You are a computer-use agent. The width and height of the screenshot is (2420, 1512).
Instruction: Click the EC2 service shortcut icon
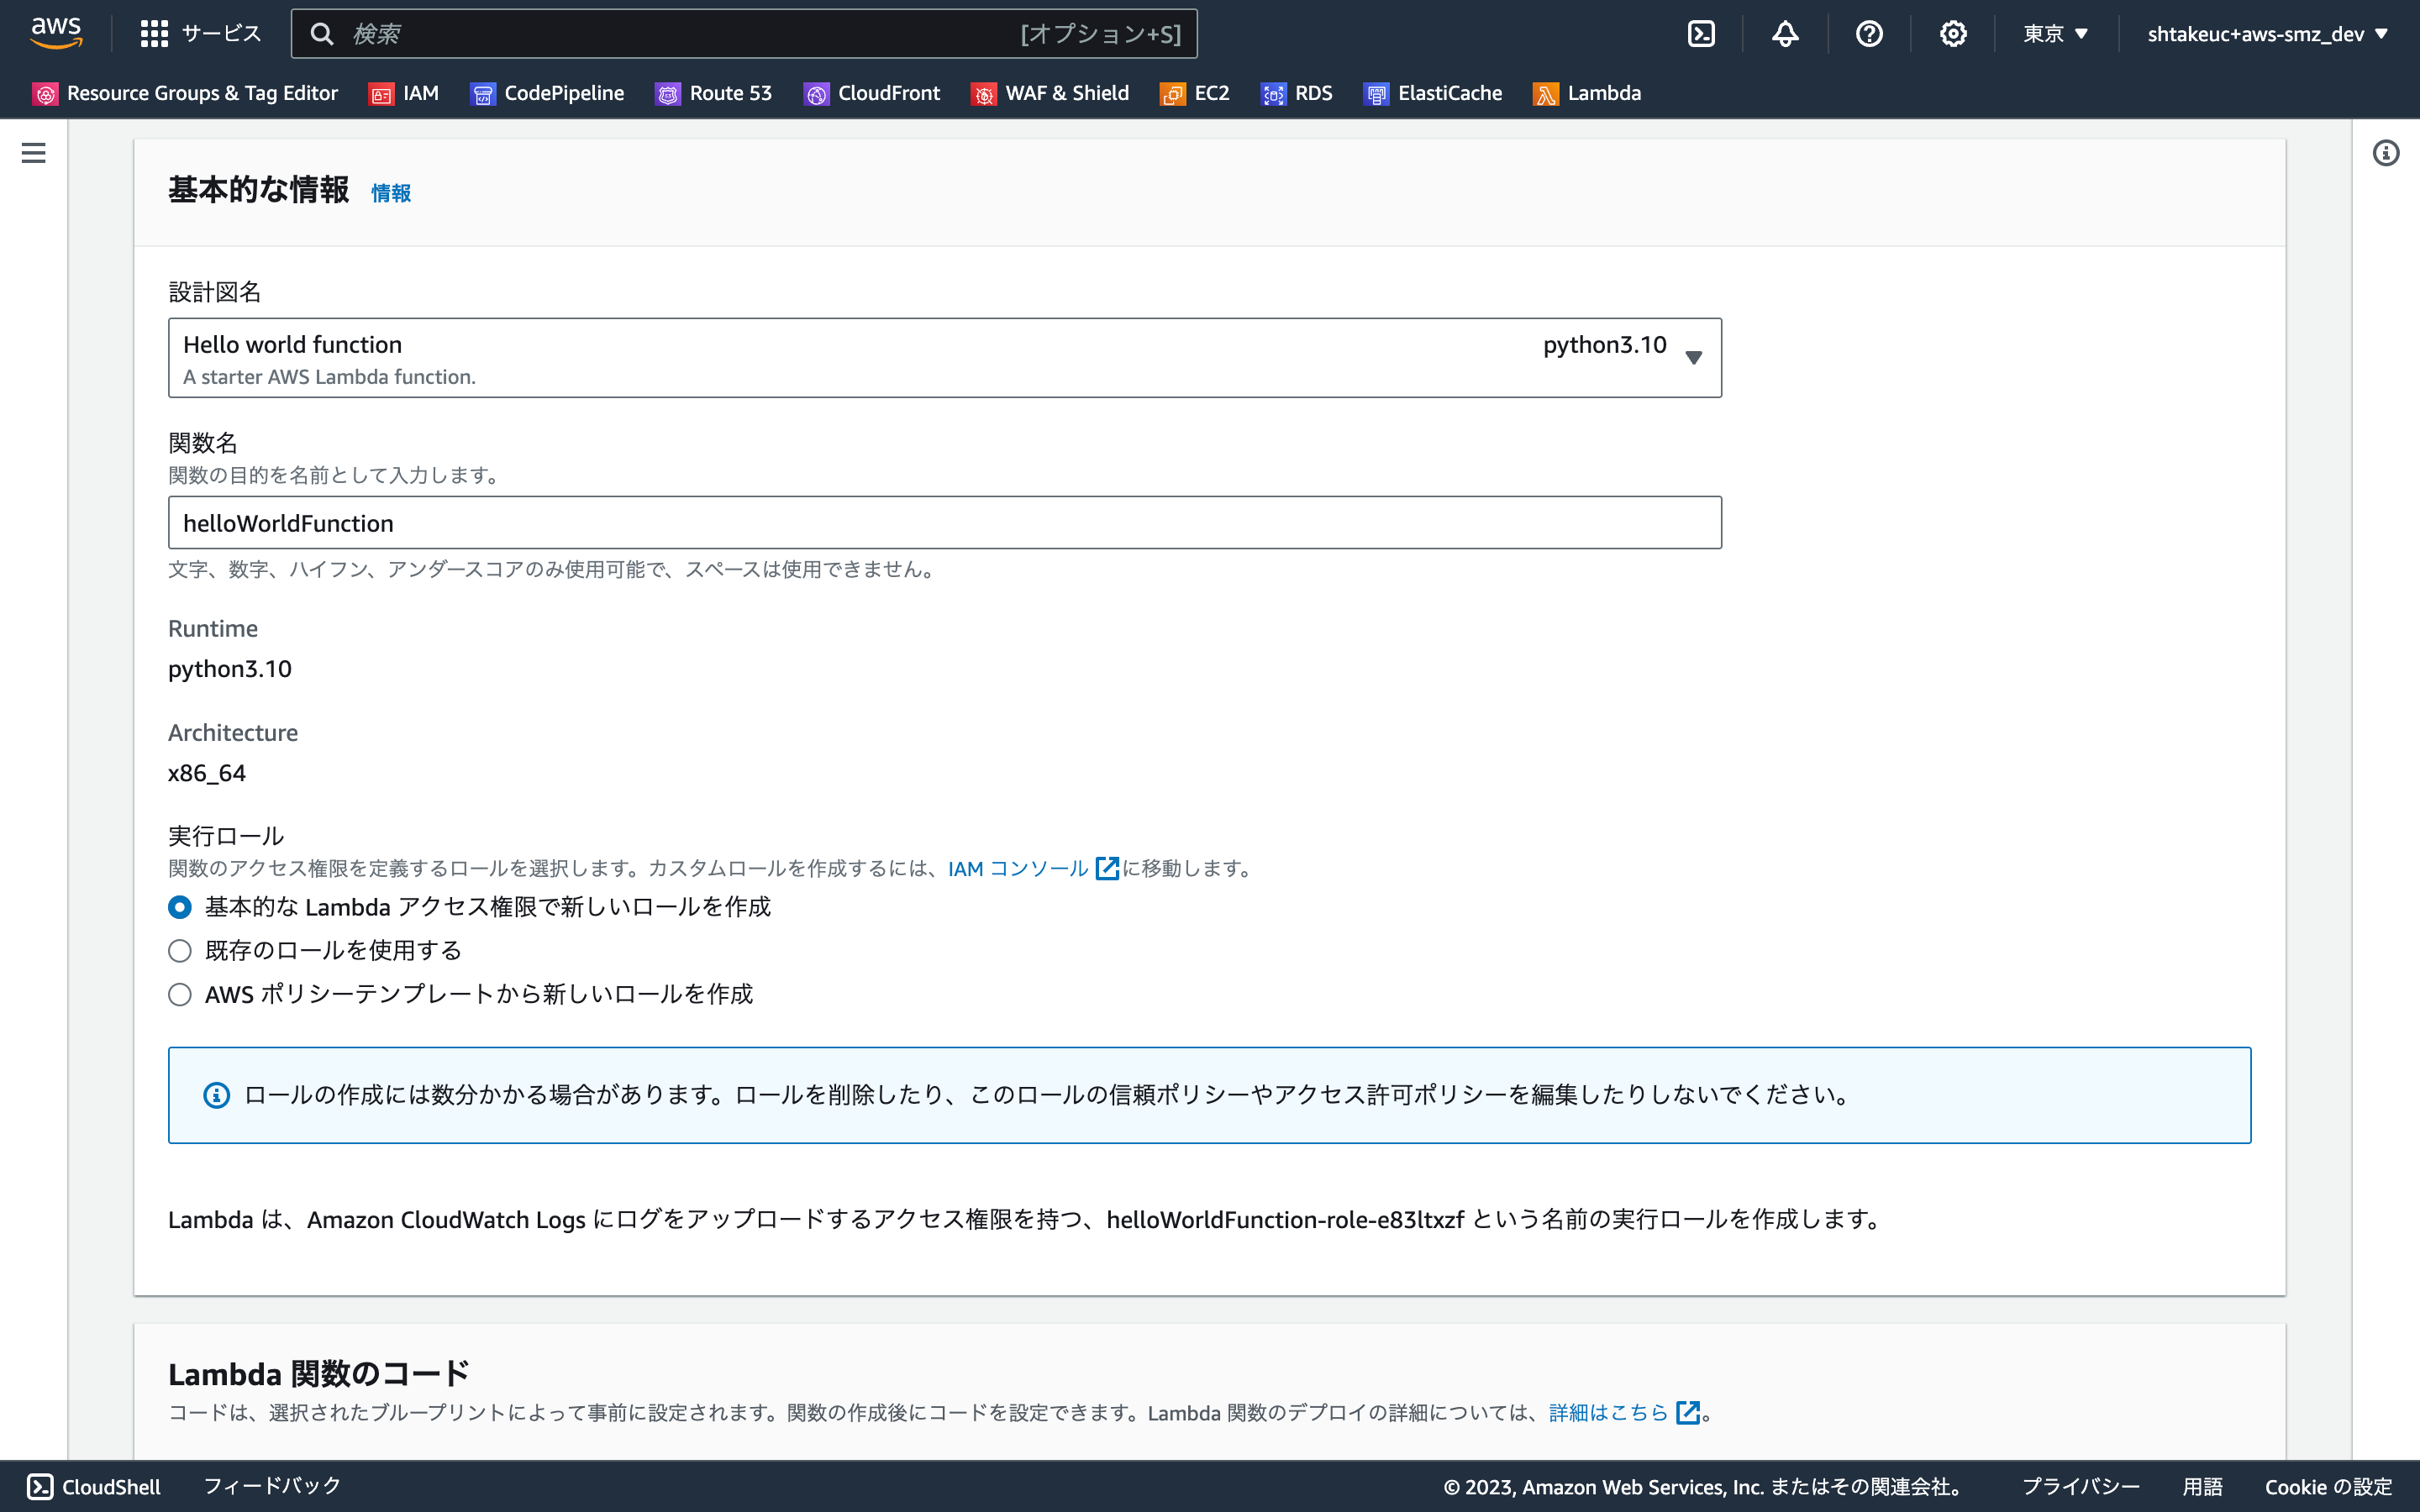pyautogui.click(x=1173, y=94)
